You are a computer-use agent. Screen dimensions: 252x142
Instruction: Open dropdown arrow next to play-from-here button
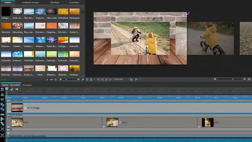click(x=94, y=80)
